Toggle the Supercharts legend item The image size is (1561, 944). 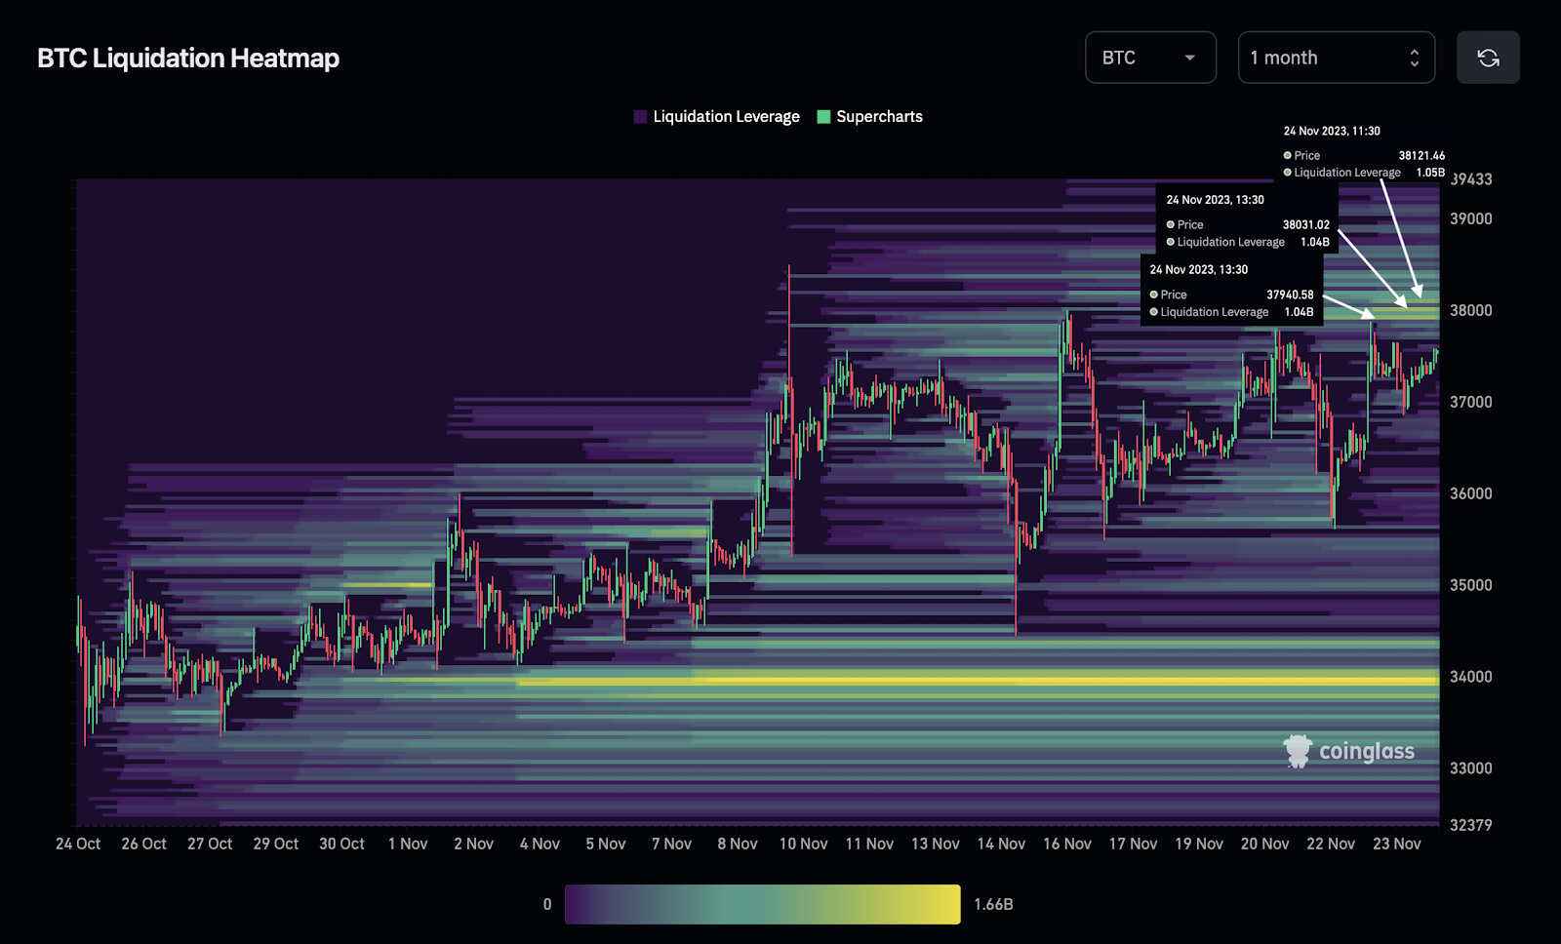point(869,116)
